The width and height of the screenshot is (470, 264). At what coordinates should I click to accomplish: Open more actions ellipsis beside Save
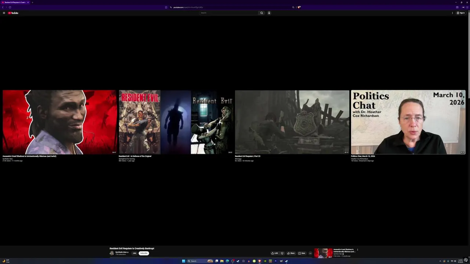coord(310,253)
